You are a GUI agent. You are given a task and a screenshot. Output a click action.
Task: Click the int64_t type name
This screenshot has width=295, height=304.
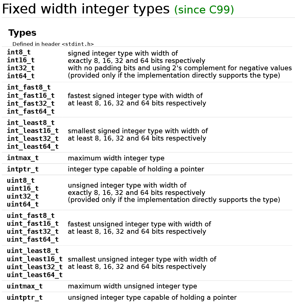pyautogui.click(x=21, y=76)
